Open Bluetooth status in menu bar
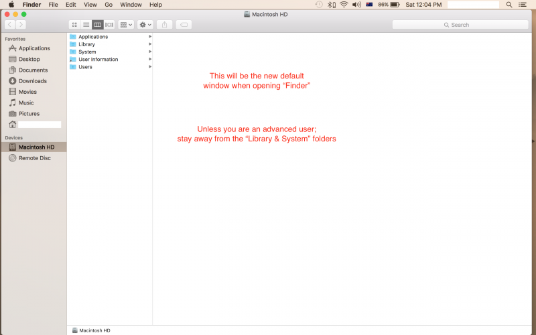The width and height of the screenshot is (536, 335). pyautogui.click(x=331, y=5)
